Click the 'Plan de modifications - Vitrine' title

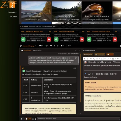pyautogui.click(x=104, y=62)
